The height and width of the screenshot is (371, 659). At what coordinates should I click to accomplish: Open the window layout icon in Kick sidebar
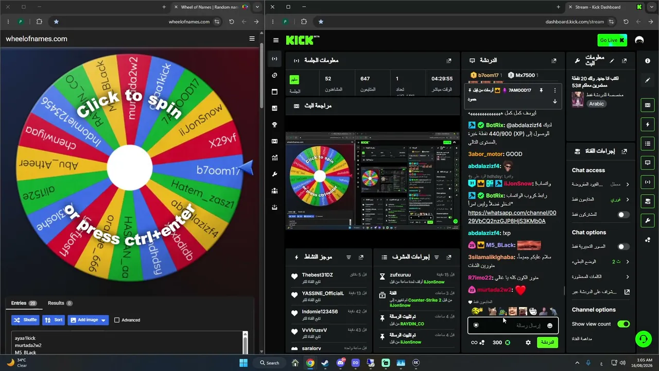pos(274,92)
